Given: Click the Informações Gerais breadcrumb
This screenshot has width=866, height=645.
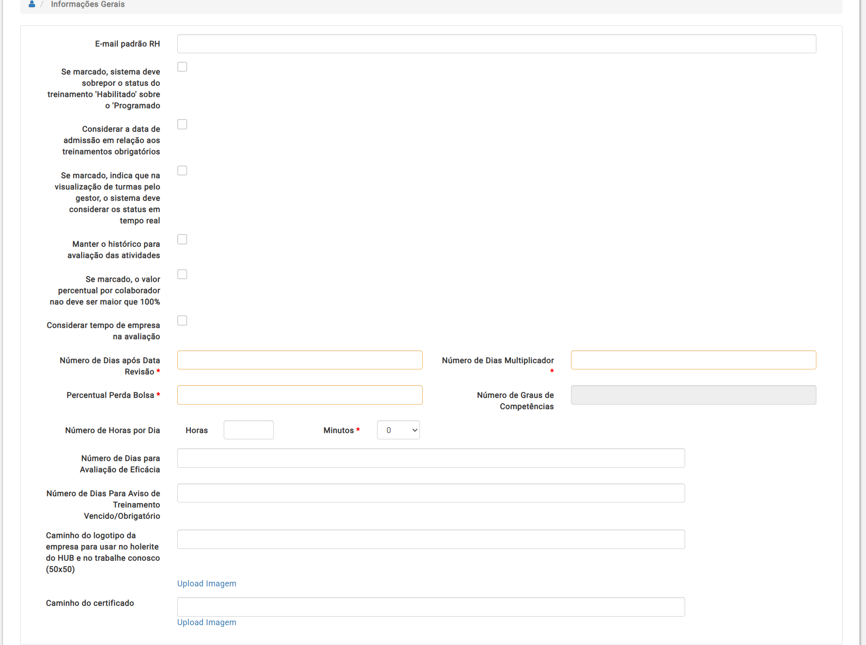Looking at the screenshot, I should coord(88,5).
